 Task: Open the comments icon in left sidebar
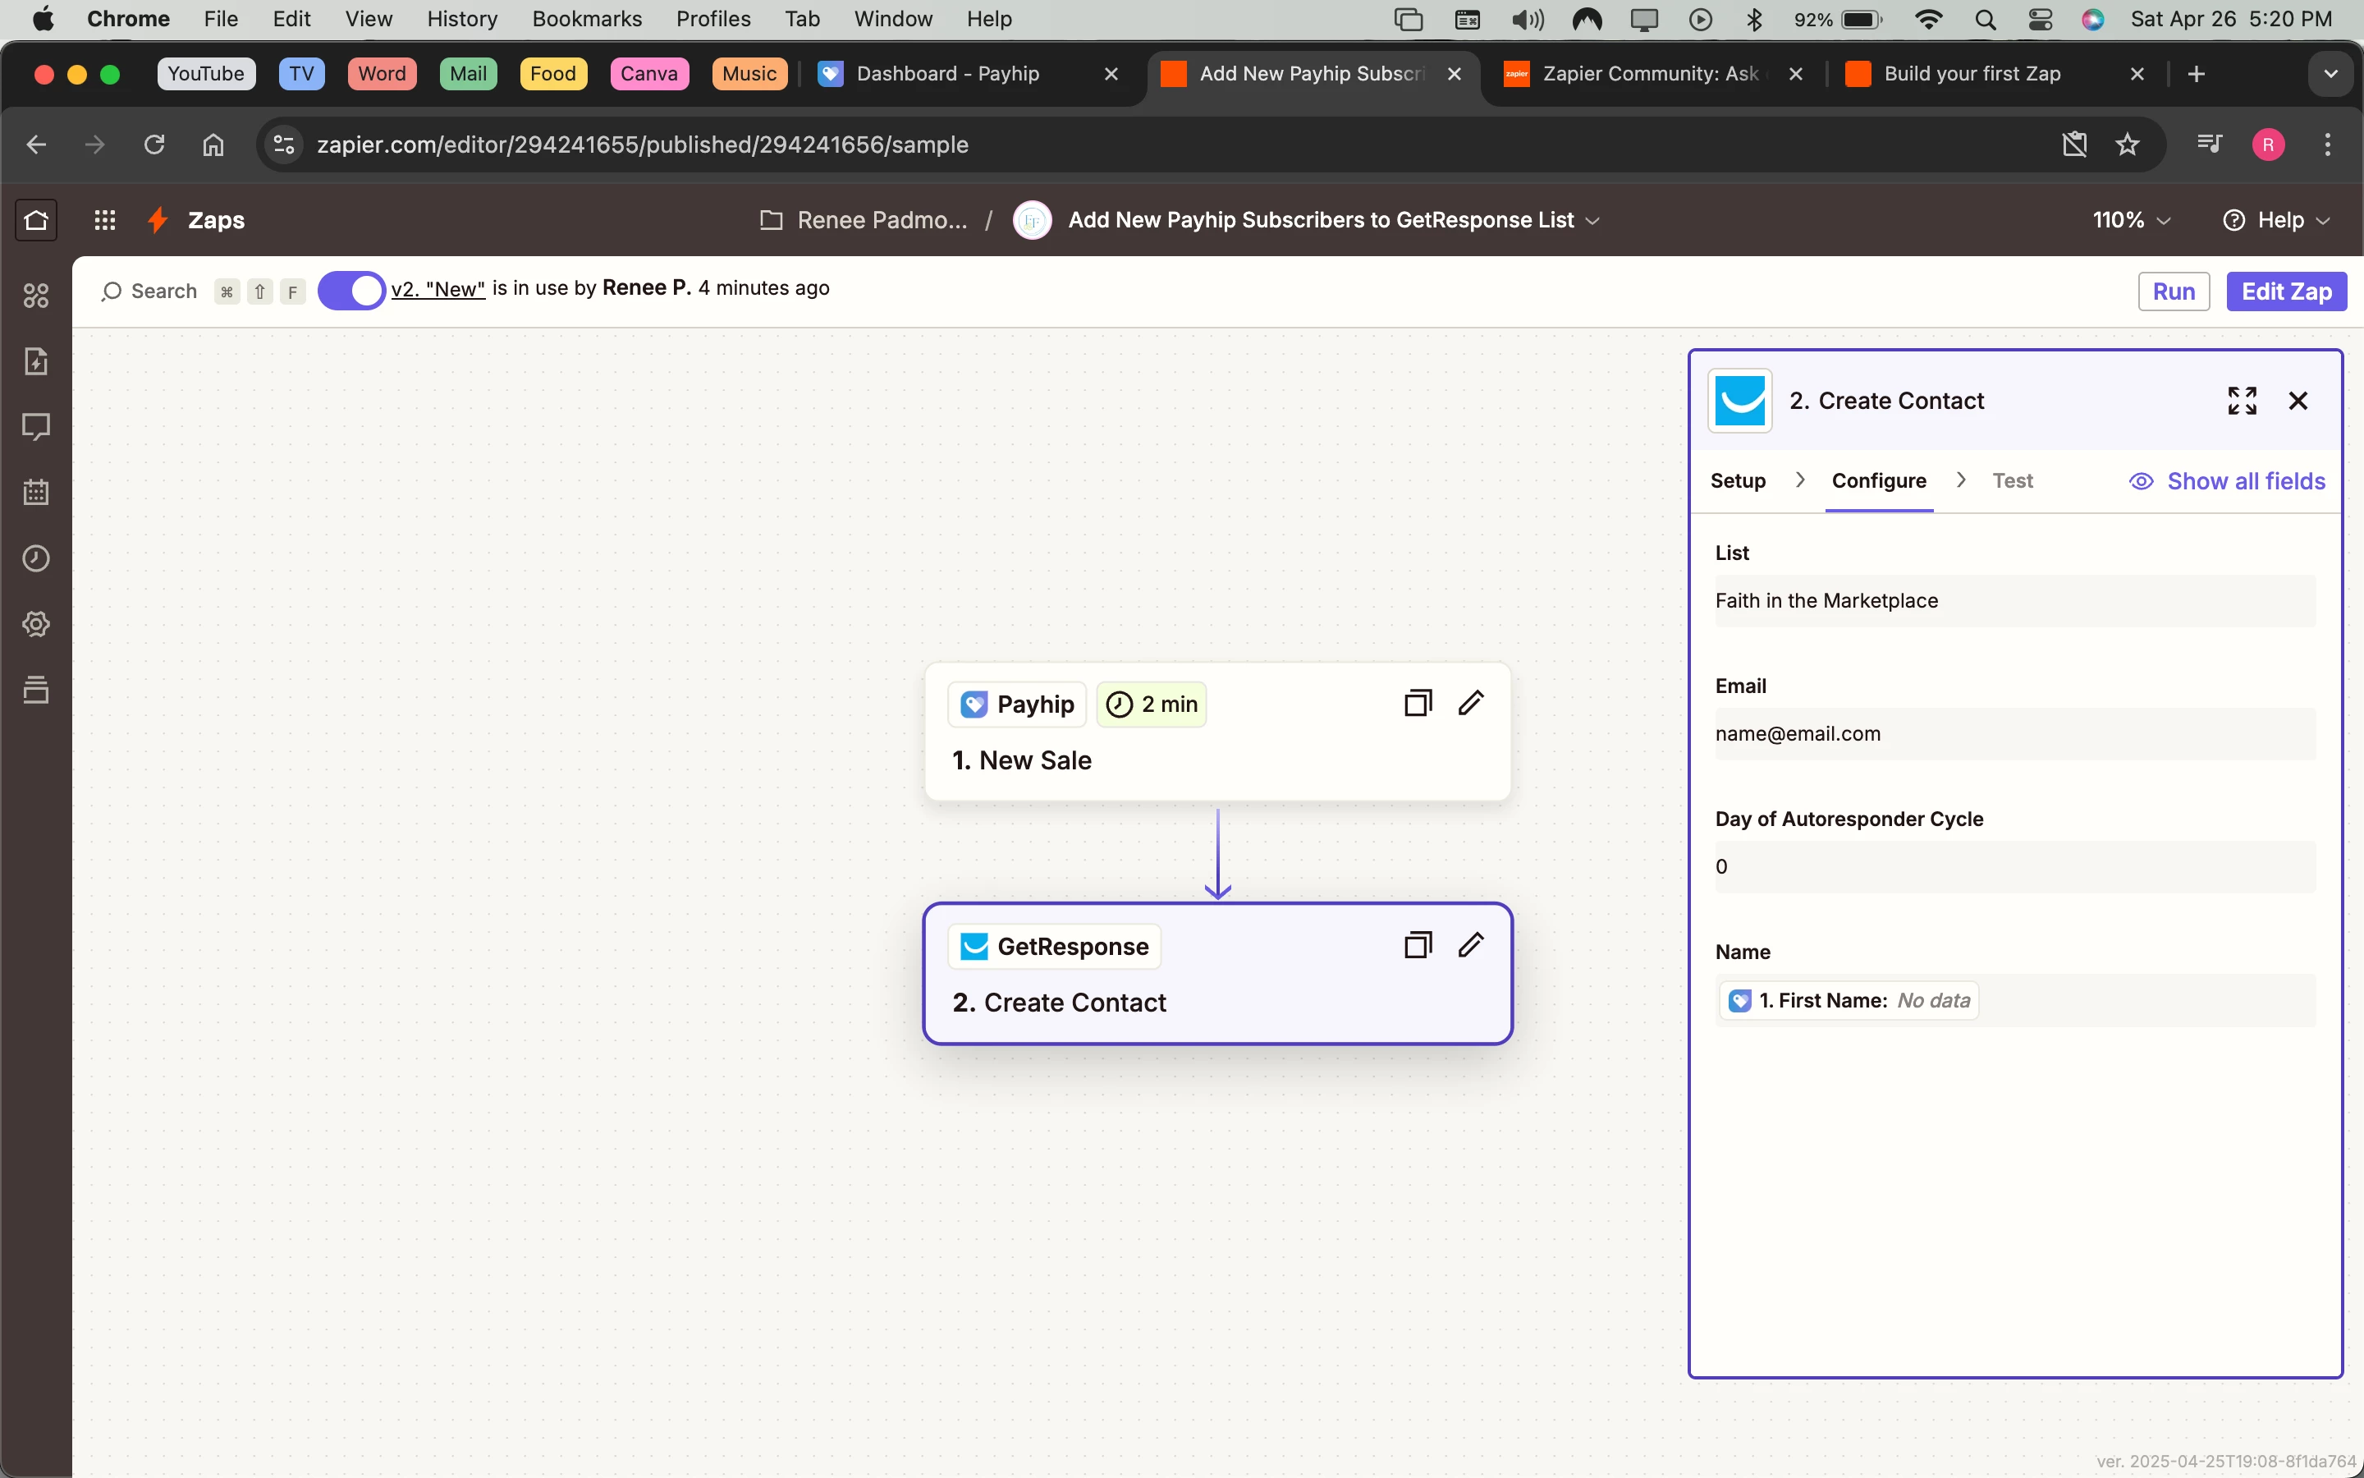[36, 426]
